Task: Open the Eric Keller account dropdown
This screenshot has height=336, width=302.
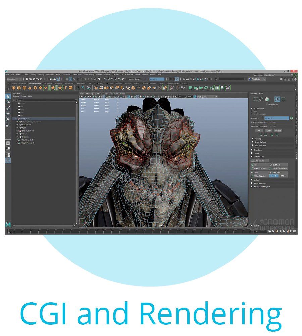Action: tap(257, 79)
